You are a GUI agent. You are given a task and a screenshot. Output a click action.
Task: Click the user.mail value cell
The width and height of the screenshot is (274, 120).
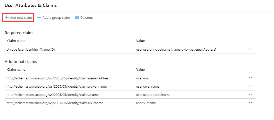click(143, 78)
